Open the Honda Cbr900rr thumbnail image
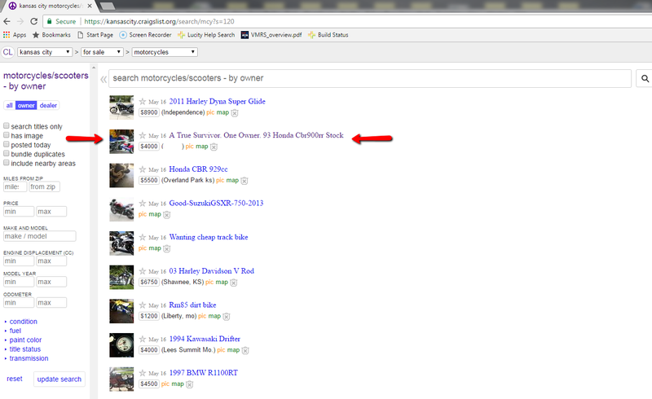Viewport: 652px width, 399px height. 121,142
